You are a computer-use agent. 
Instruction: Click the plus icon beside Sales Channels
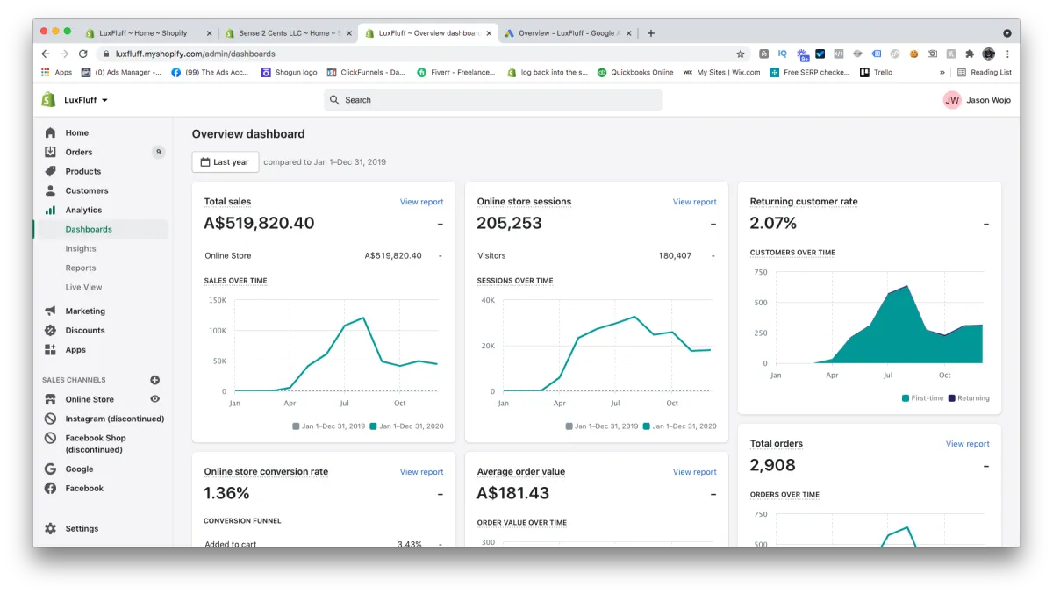(155, 380)
